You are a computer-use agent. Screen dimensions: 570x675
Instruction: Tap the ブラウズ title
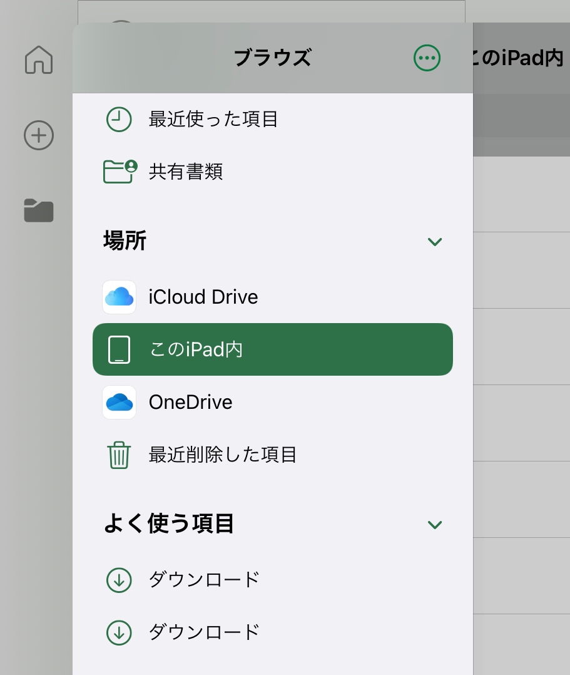(x=273, y=58)
